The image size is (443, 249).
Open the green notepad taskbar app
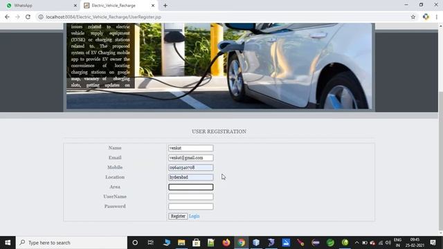(x=211, y=243)
